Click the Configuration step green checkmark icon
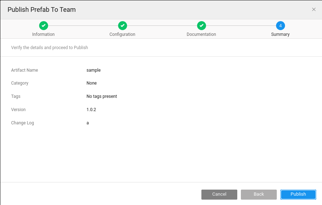Image resolution: width=322 pixels, height=205 pixels. pyautogui.click(x=122, y=25)
